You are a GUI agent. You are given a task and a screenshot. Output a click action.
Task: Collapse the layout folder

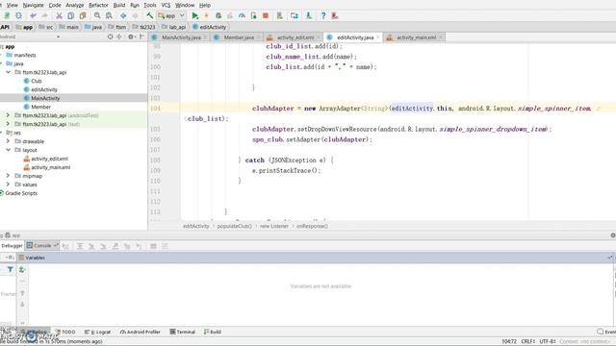[x=9, y=150]
